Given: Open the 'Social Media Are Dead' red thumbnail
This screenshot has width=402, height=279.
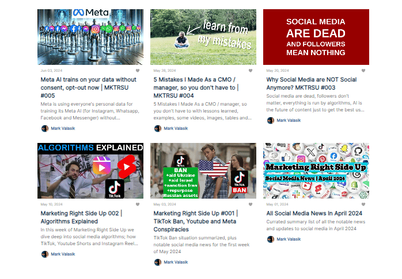Looking at the screenshot, I should tap(316, 37).
